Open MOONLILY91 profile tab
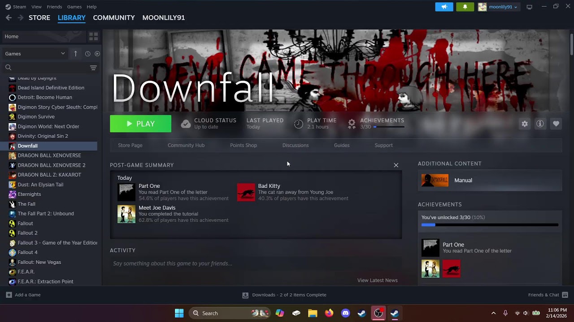 [x=163, y=17]
